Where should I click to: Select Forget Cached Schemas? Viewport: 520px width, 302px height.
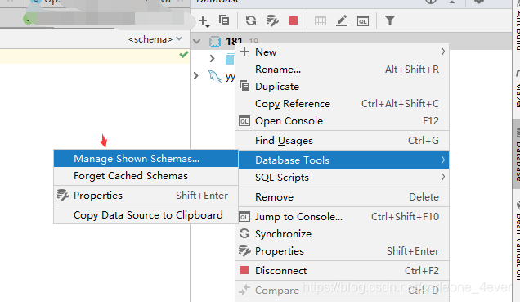pos(146,176)
